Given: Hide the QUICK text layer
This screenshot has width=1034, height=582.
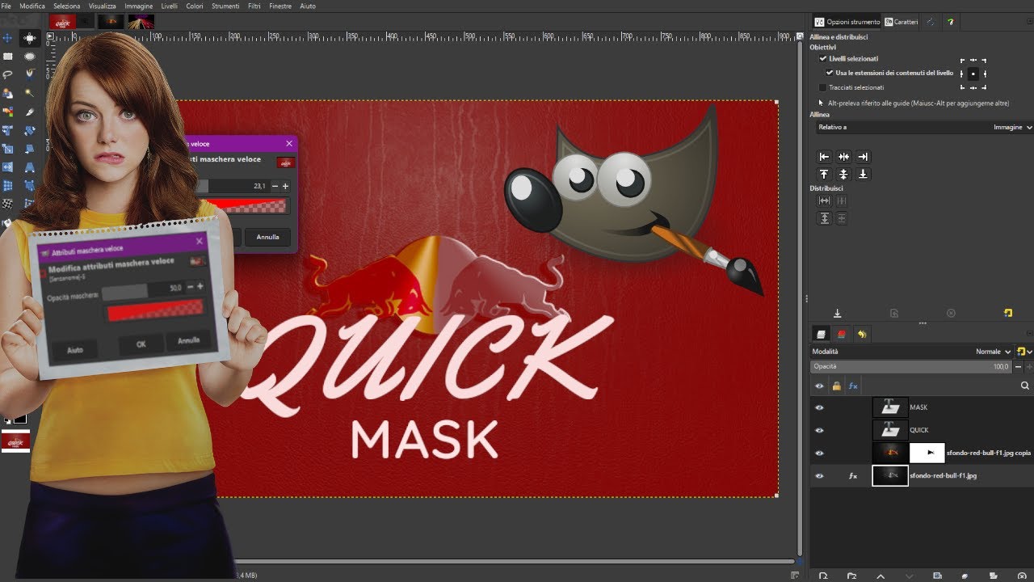Looking at the screenshot, I should pos(819,430).
